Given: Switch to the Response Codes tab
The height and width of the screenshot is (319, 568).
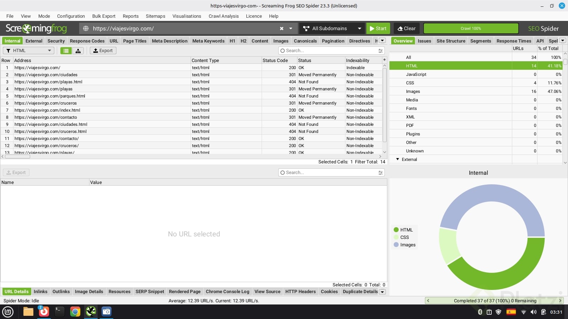Looking at the screenshot, I should 87,41.
